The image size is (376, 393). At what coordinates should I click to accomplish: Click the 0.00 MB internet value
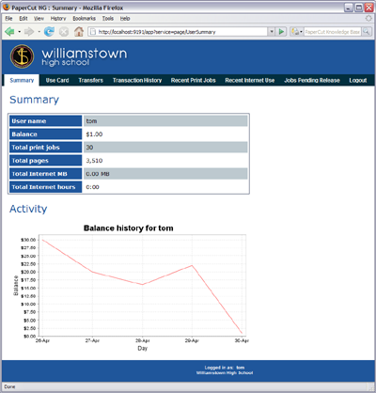tap(98, 174)
